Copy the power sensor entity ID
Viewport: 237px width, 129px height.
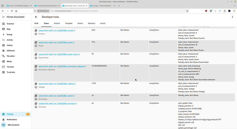pyautogui.click(x=36, y=42)
